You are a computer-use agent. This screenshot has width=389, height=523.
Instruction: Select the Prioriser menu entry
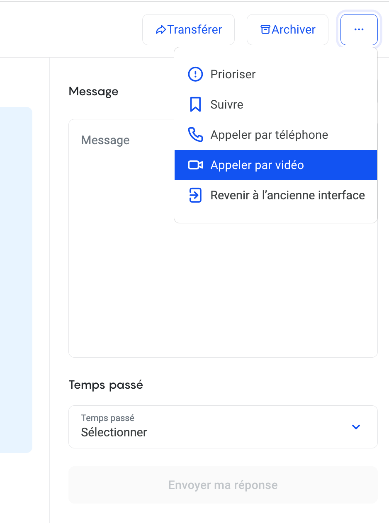coord(233,75)
